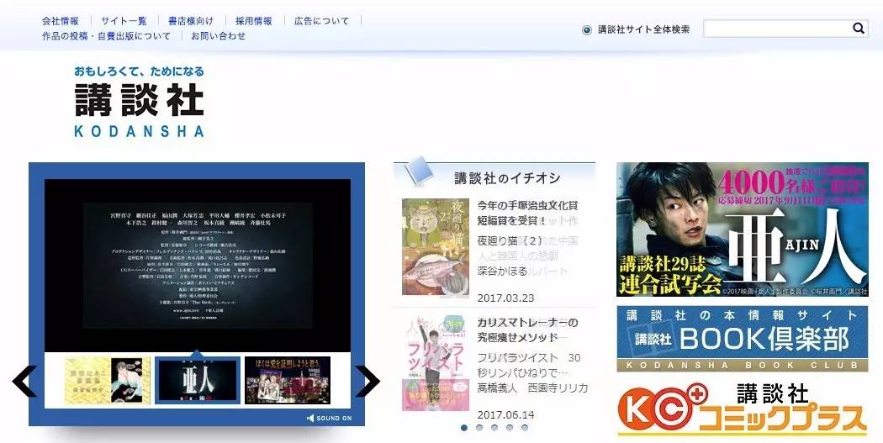Click the 夜廻り猫 book cover image
The height and width of the screenshot is (443, 883).
435,246
